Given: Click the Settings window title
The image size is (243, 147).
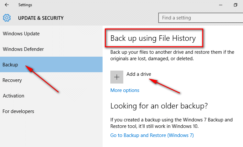Looking at the screenshot, I should [25, 5].
